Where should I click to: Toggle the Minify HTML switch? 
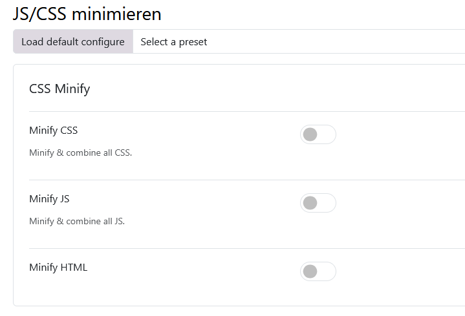coord(318,271)
